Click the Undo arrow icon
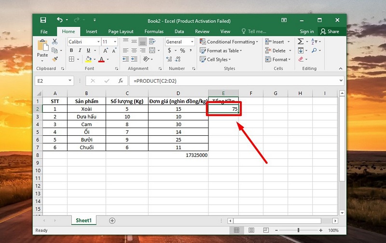The image size is (386, 243). point(59,20)
